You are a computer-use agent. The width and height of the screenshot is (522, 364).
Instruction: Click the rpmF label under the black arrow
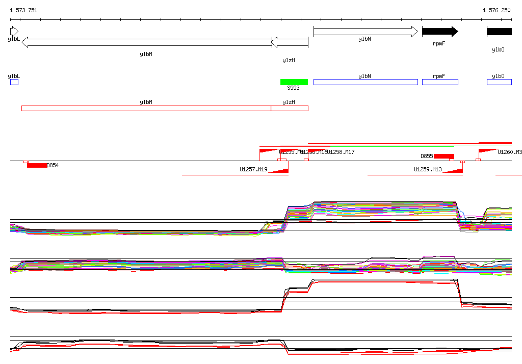tap(439, 44)
